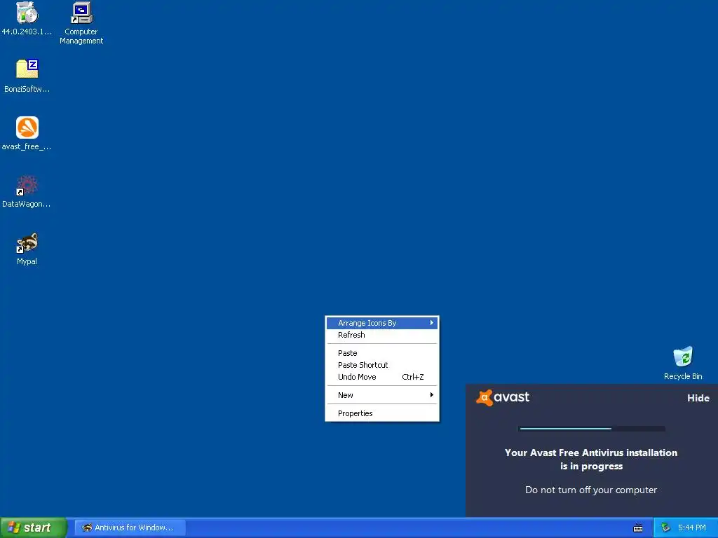Viewport: 718px width, 538px height.
Task: Click the 5:44 PM taskbar clock
Action: tap(692, 527)
